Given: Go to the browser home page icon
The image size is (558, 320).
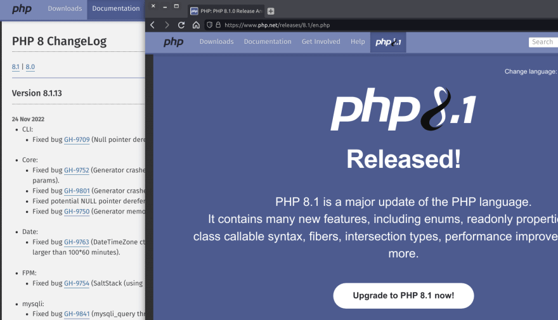Looking at the screenshot, I should point(196,25).
